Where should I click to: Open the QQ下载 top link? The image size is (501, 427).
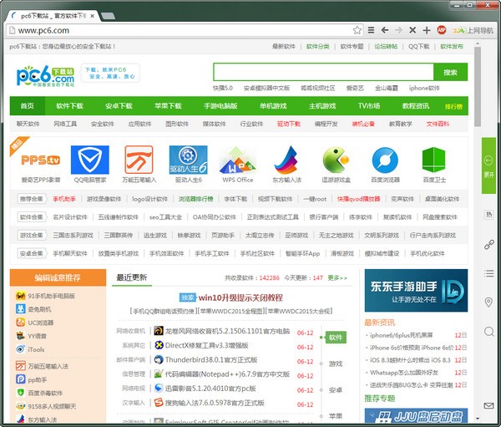pyautogui.click(x=419, y=47)
